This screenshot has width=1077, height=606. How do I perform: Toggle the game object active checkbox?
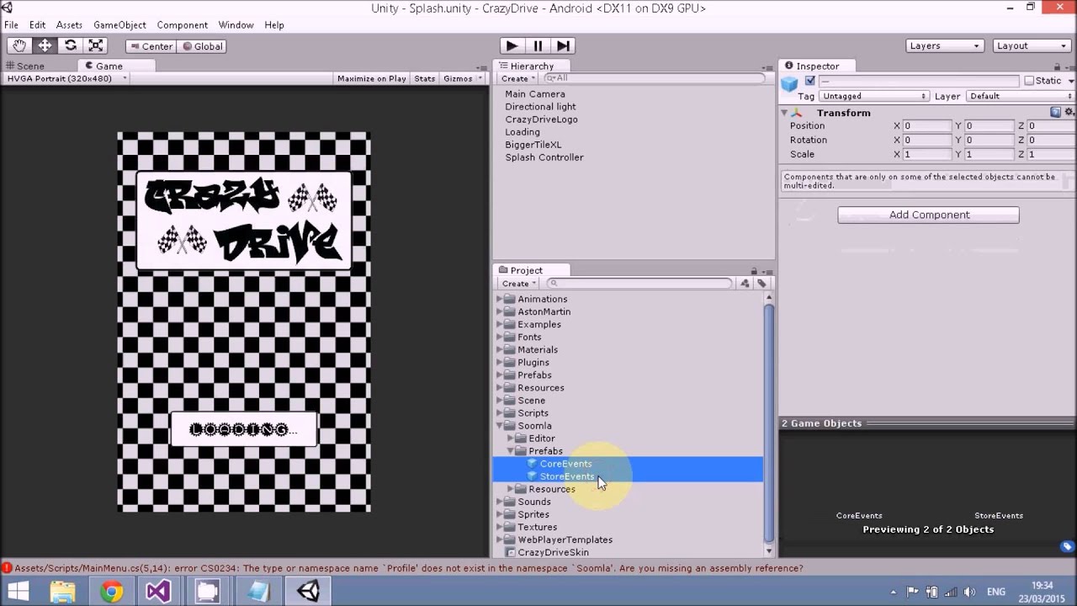coord(809,81)
